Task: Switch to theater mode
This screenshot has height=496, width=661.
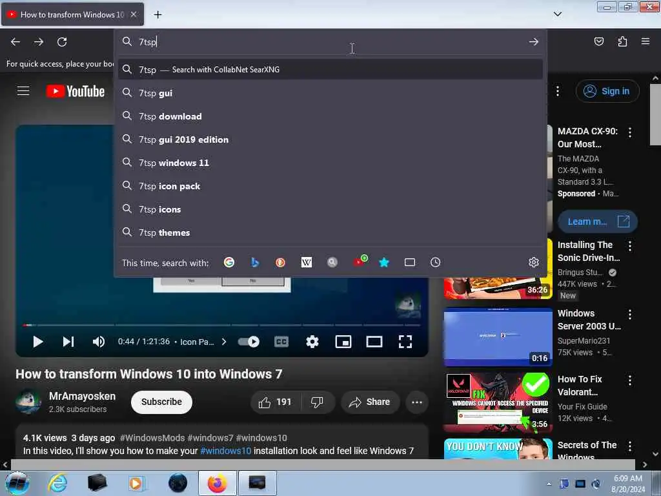Action: [x=374, y=342]
